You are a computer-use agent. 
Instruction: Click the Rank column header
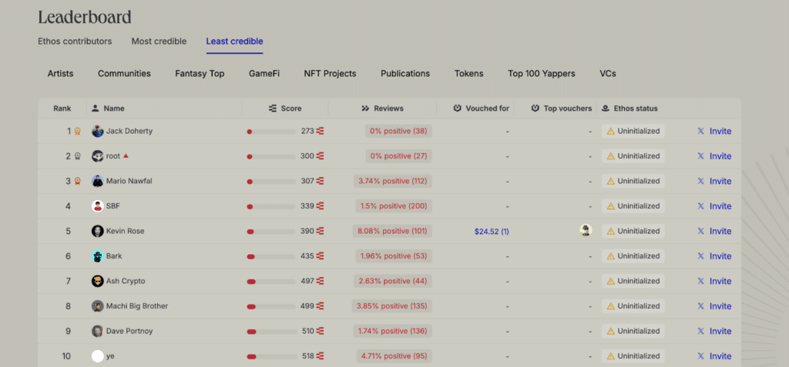point(62,108)
